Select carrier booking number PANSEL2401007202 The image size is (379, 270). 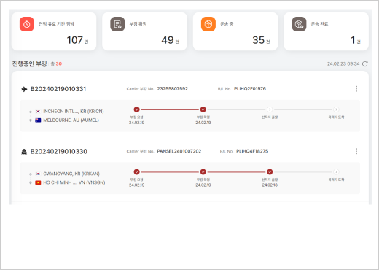pos(179,151)
